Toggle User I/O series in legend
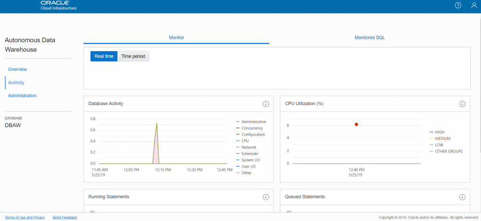The height and width of the screenshot is (221, 481). 246,167
